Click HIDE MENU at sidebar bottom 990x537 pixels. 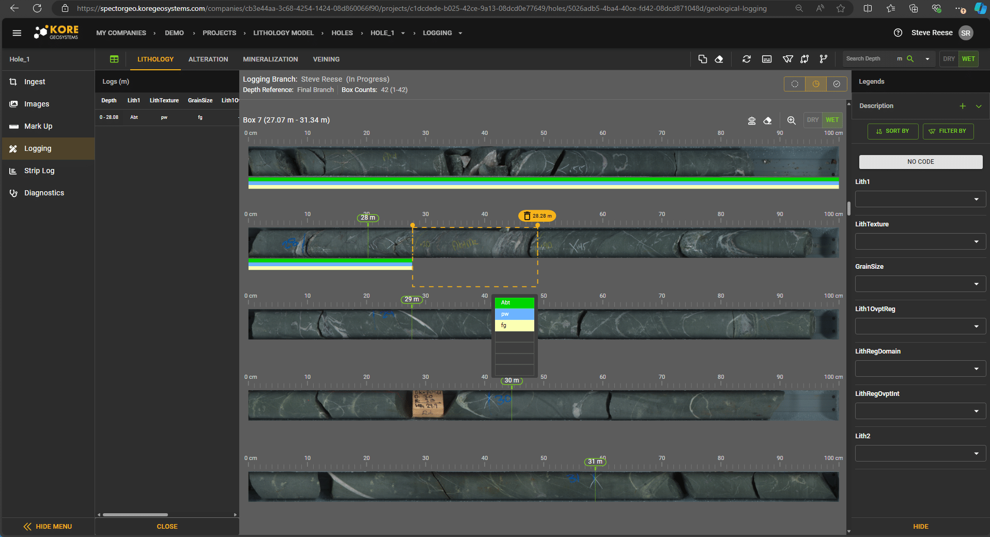[x=48, y=527]
